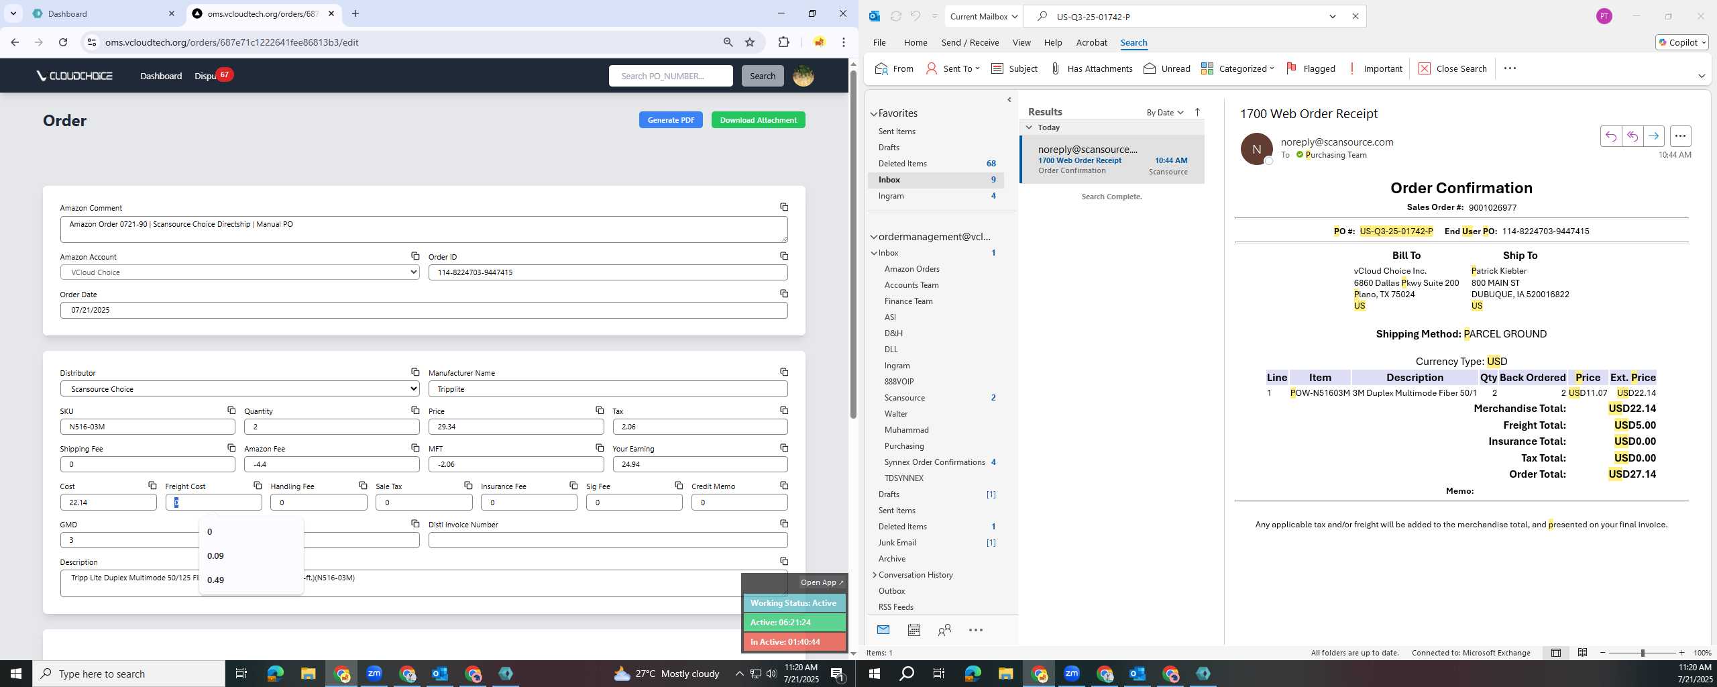This screenshot has height=687, width=1717.
Task: Bookmark this page with the star icon
Action: [x=750, y=42]
